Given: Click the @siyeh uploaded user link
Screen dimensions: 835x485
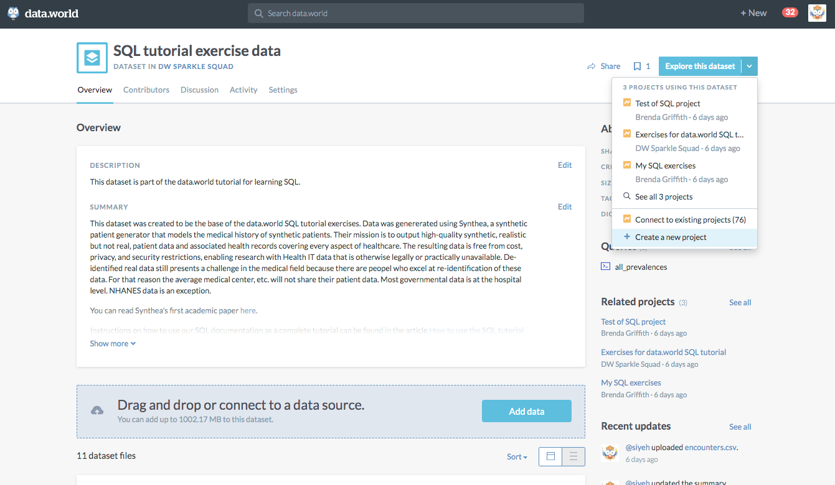Looking at the screenshot, I should (638, 447).
